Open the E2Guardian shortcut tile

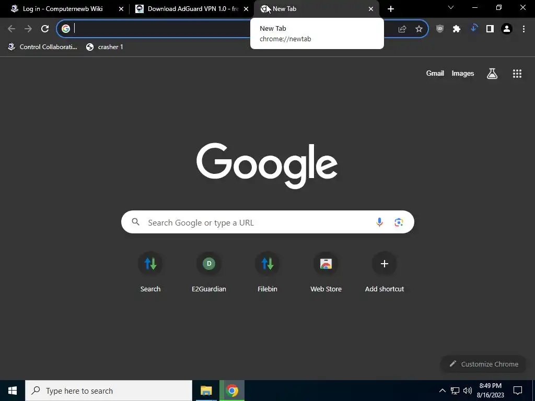pyautogui.click(x=209, y=272)
